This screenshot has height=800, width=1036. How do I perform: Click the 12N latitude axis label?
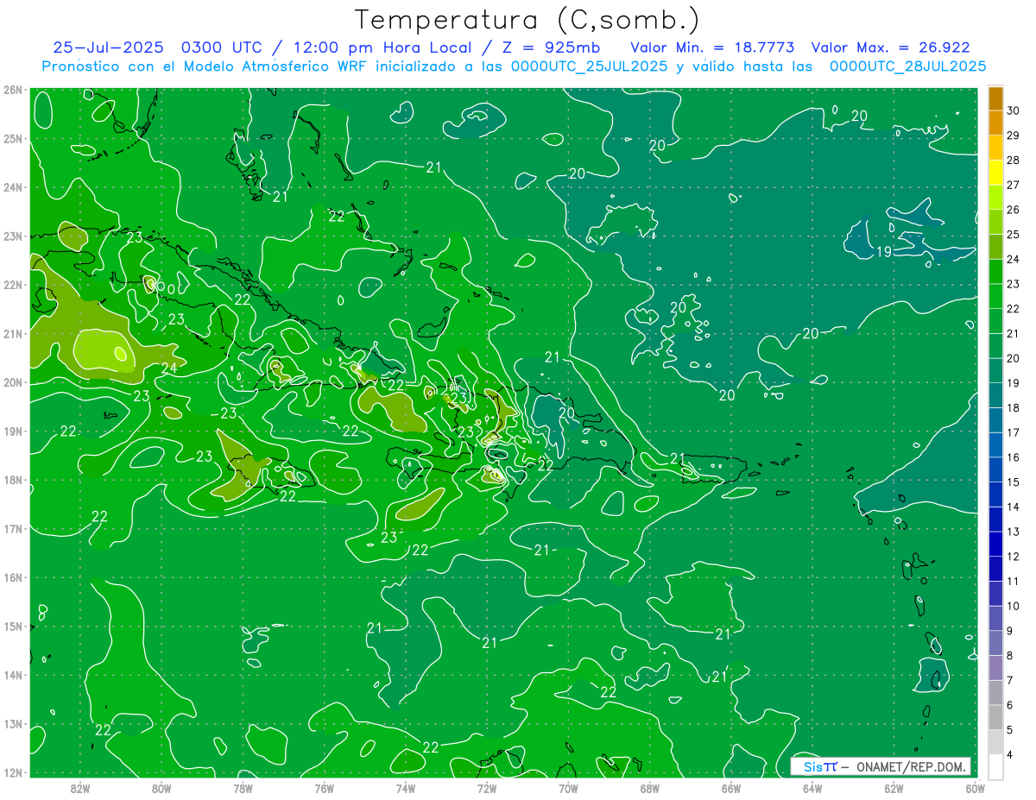click(13, 772)
